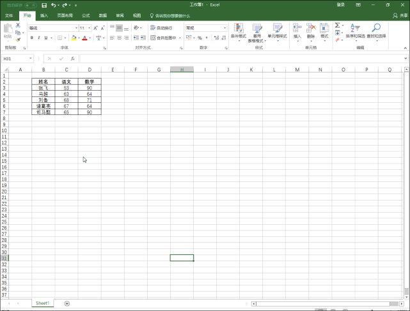Image resolution: width=410 pixels, height=311 pixels.
Task: Open Sort and Filter menu
Action: click(x=355, y=32)
